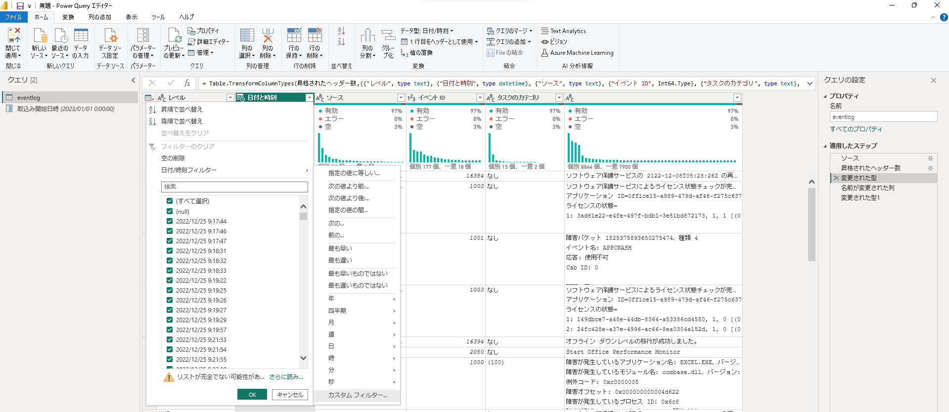Click Replace Values (値の置換)

[416, 52]
